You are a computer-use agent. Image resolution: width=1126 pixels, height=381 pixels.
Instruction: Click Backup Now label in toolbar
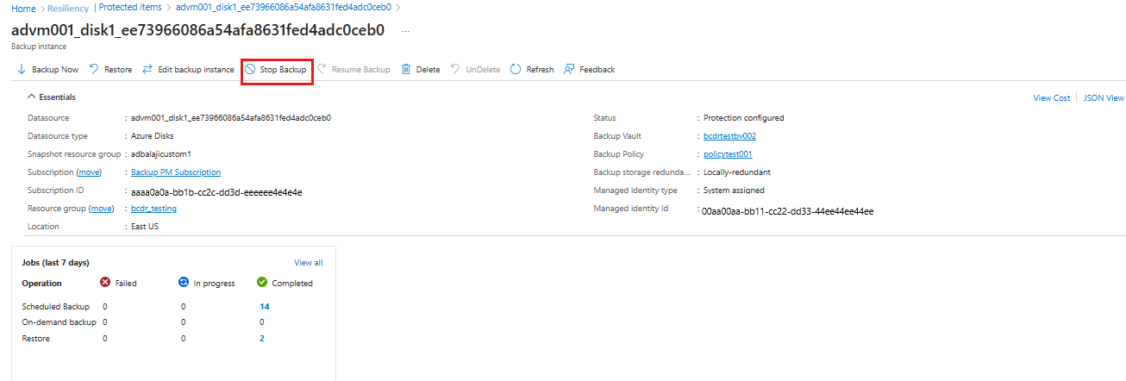pyautogui.click(x=55, y=70)
